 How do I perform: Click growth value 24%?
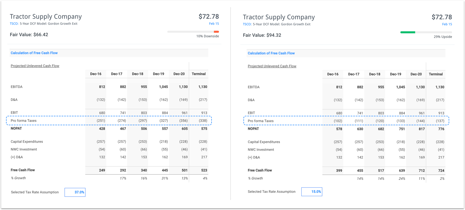(402, 179)
